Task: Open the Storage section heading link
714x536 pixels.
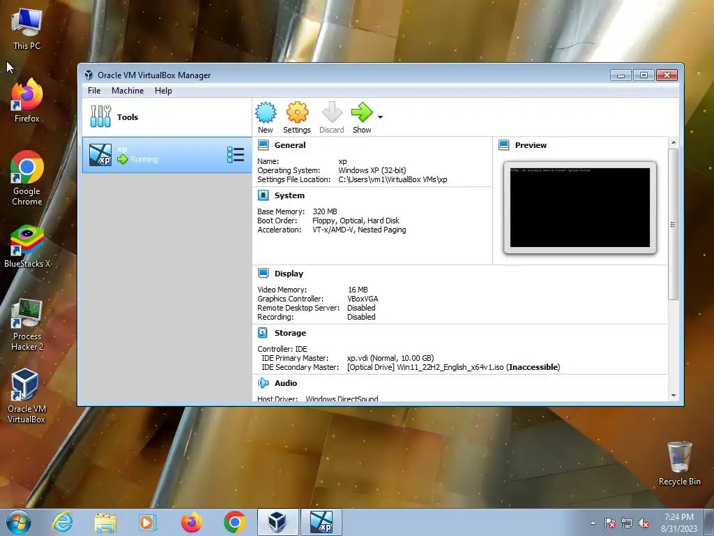Action: point(290,333)
